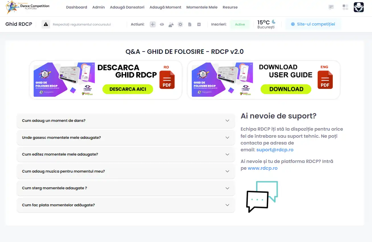This screenshot has width=372, height=242.
Task: Go to Momentele Mele in navigation
Action: (x=202, y=7)
